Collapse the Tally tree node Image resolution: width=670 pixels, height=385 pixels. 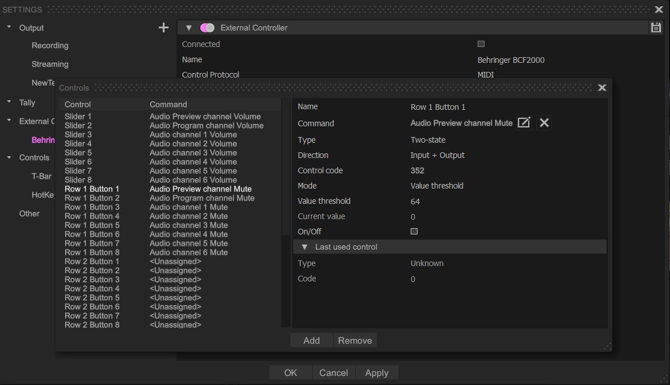9,102
